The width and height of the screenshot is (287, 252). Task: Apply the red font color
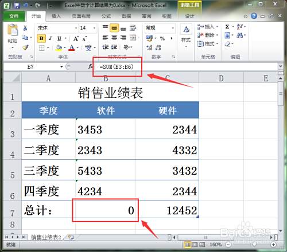tap(72, 48)
